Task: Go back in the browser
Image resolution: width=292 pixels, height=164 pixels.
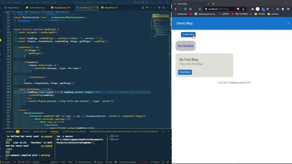Action: 175,9
